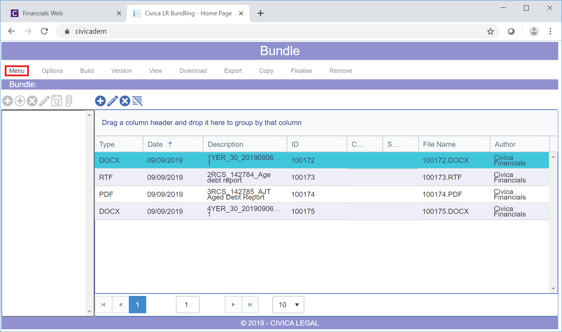
Task: Click the grey delete section X icon
Action: (32, 101)
